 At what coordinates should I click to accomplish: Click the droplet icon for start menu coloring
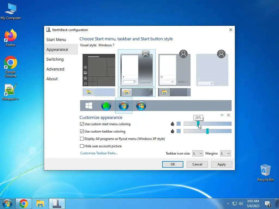[172, 124]
